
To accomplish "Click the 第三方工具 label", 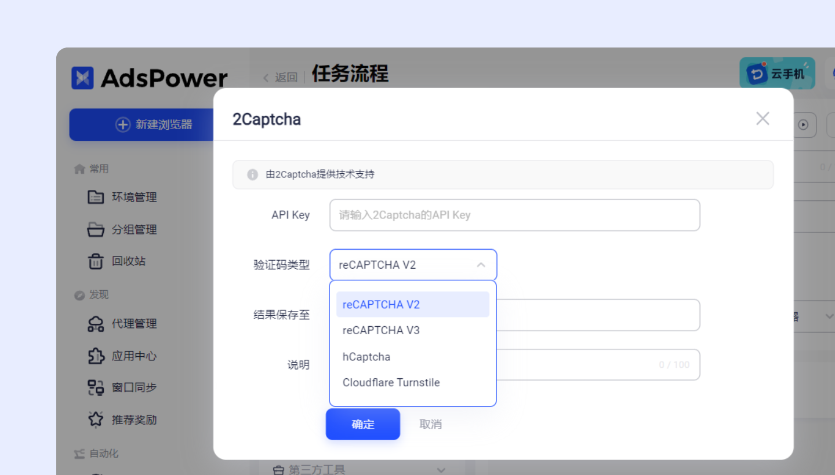I will (317, 470).
